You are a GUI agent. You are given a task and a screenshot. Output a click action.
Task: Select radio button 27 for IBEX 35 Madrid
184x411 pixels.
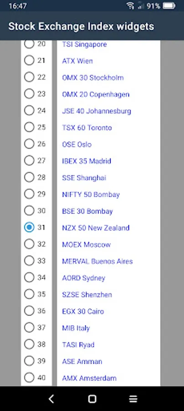coord(29,161)
